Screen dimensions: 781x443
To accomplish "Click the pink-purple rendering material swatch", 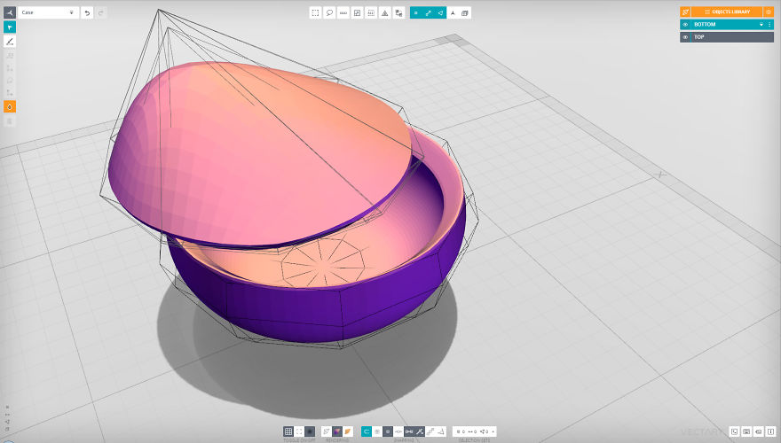I will coord(337,431).
